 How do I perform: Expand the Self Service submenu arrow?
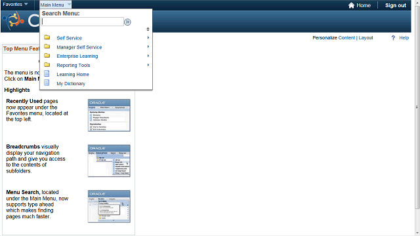click(148, 38)
